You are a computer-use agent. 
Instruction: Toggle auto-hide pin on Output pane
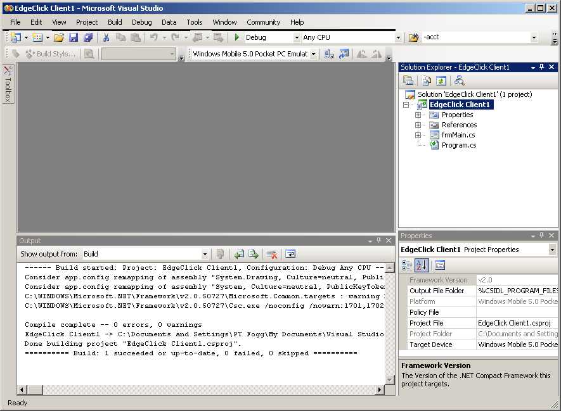(378, 241)
